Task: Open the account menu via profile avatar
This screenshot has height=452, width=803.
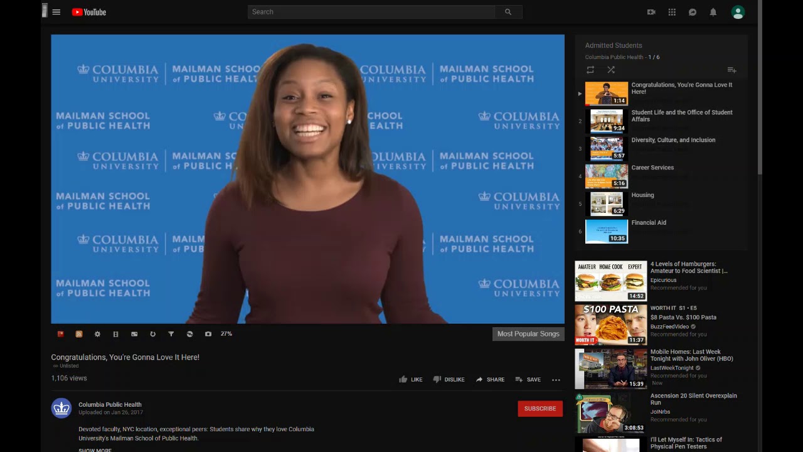Action: click(x=738, y=12)
